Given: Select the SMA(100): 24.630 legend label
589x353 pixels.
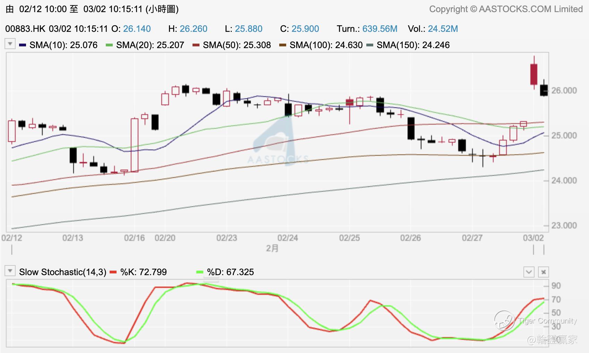Looking at the screenshot, I should coord(326,45).
